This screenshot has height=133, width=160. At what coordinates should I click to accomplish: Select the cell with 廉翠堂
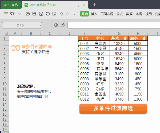pyautogui.click(x=100, y=79)
